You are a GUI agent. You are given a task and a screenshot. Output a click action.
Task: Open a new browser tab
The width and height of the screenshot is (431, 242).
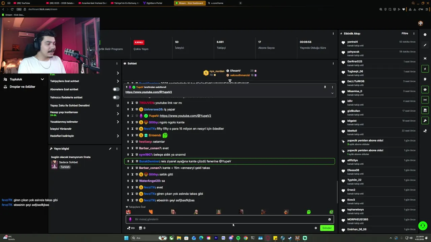[240, 3]
